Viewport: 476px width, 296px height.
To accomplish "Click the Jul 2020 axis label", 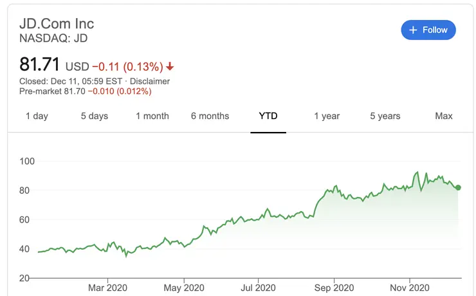I will pyautogui.click(x=257, y=288).
